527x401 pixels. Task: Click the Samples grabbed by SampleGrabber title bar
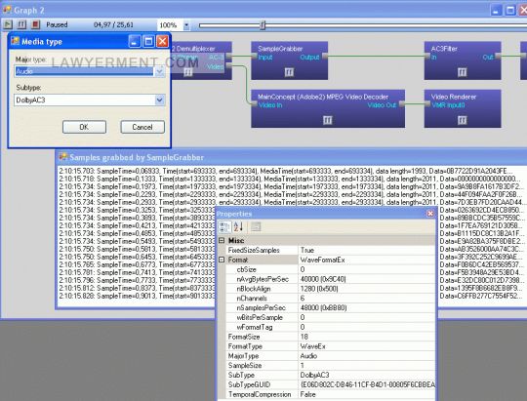[x=291, y=157]
